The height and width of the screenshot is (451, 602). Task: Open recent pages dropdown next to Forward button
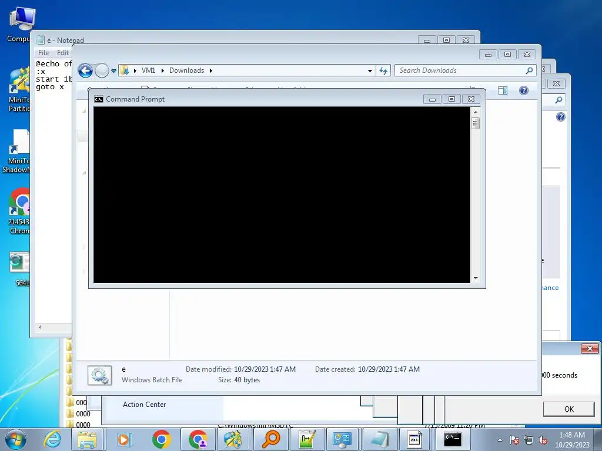pos(113,70)
